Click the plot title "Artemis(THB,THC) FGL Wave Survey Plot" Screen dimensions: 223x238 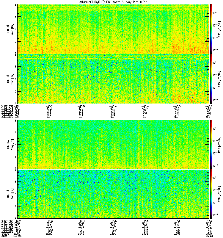(113, 2)
